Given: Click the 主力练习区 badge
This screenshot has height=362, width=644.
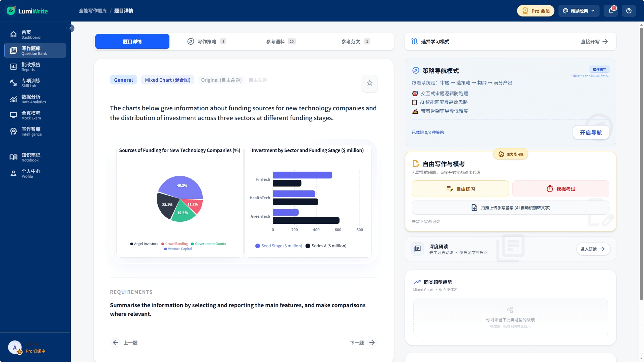Looking at the screenshot, I should point(511,154).
